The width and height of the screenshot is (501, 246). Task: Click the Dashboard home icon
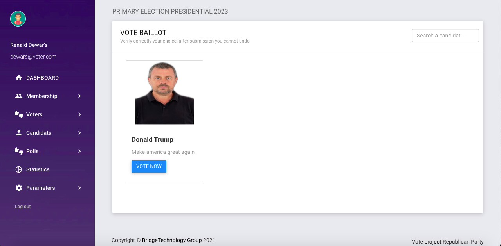pos(18,77)
